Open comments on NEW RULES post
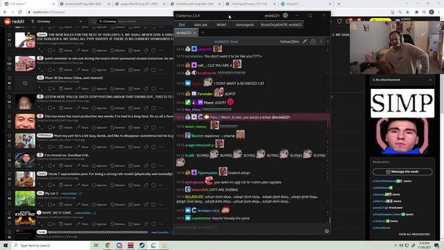This screenshot has width=444, height=250. (51, 51)
